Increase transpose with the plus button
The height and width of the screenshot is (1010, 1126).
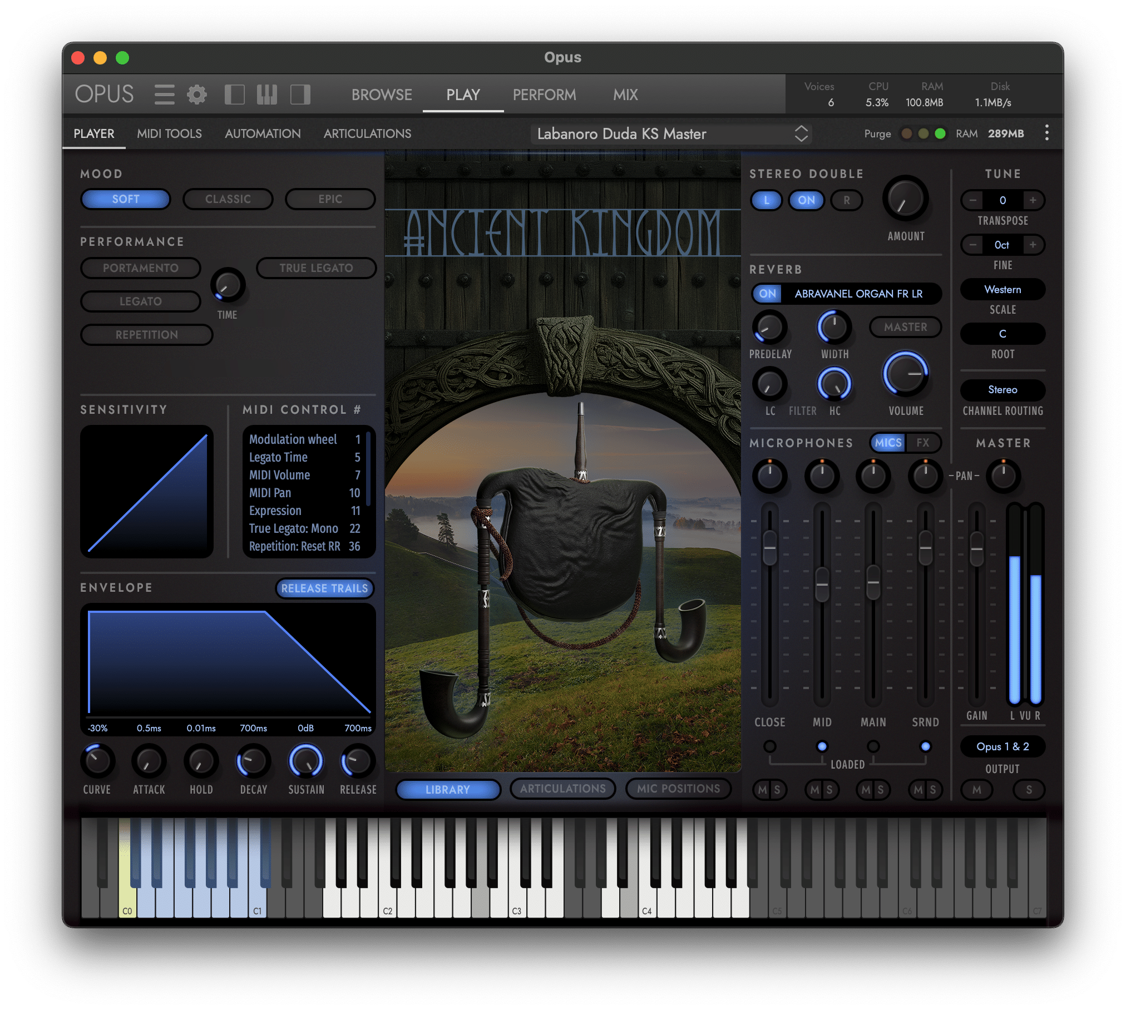[x=1033, y=200]
